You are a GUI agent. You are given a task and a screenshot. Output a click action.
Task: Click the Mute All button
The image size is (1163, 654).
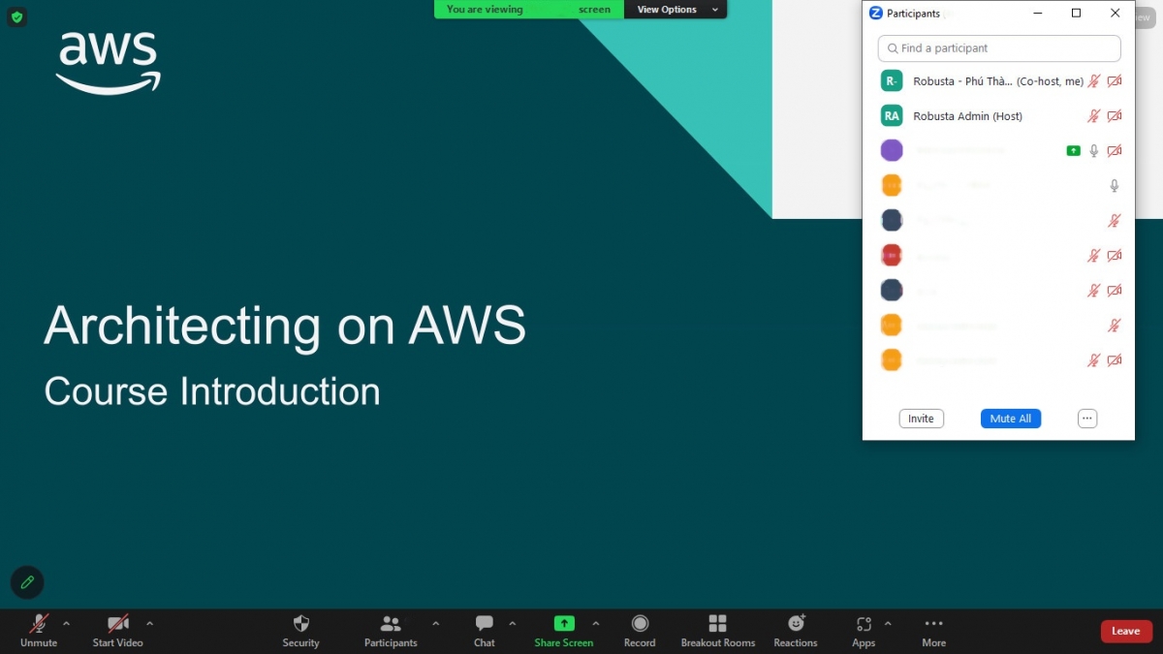point(1011,419)
